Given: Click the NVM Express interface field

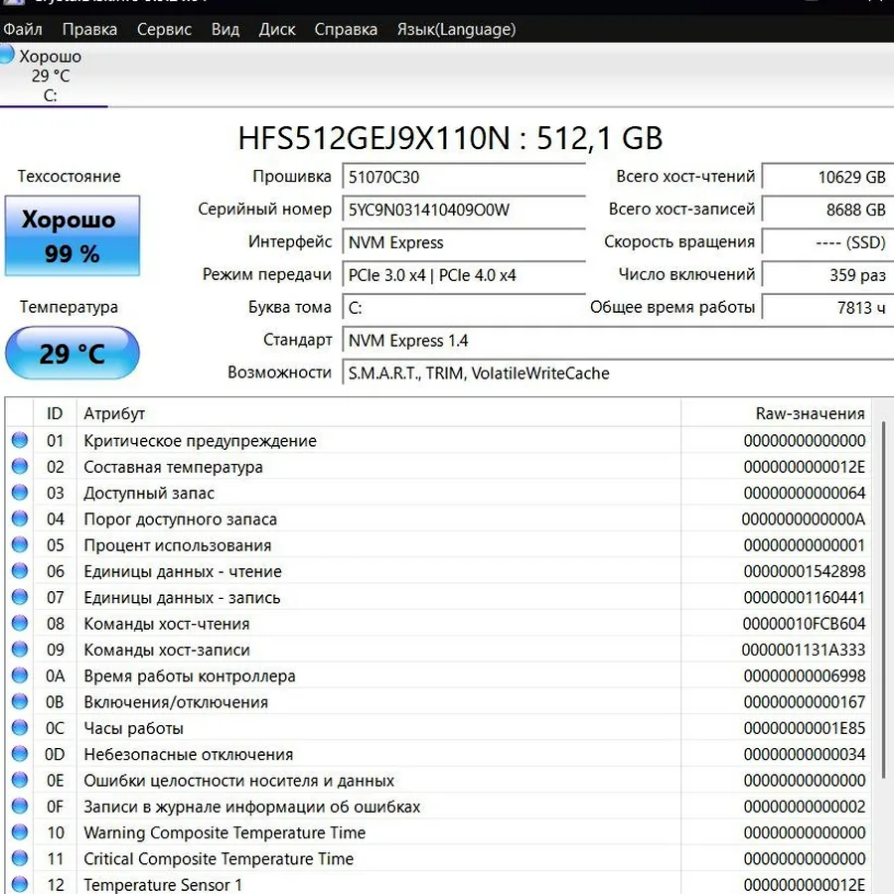Looking at the screenshot, I should pyautogui.click(x=464, y=242).
